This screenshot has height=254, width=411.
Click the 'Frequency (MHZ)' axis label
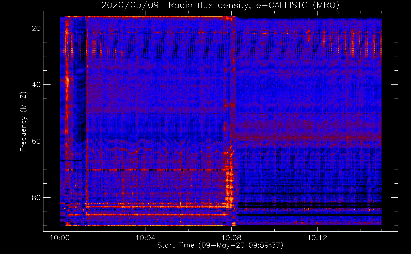pos(23,122)
